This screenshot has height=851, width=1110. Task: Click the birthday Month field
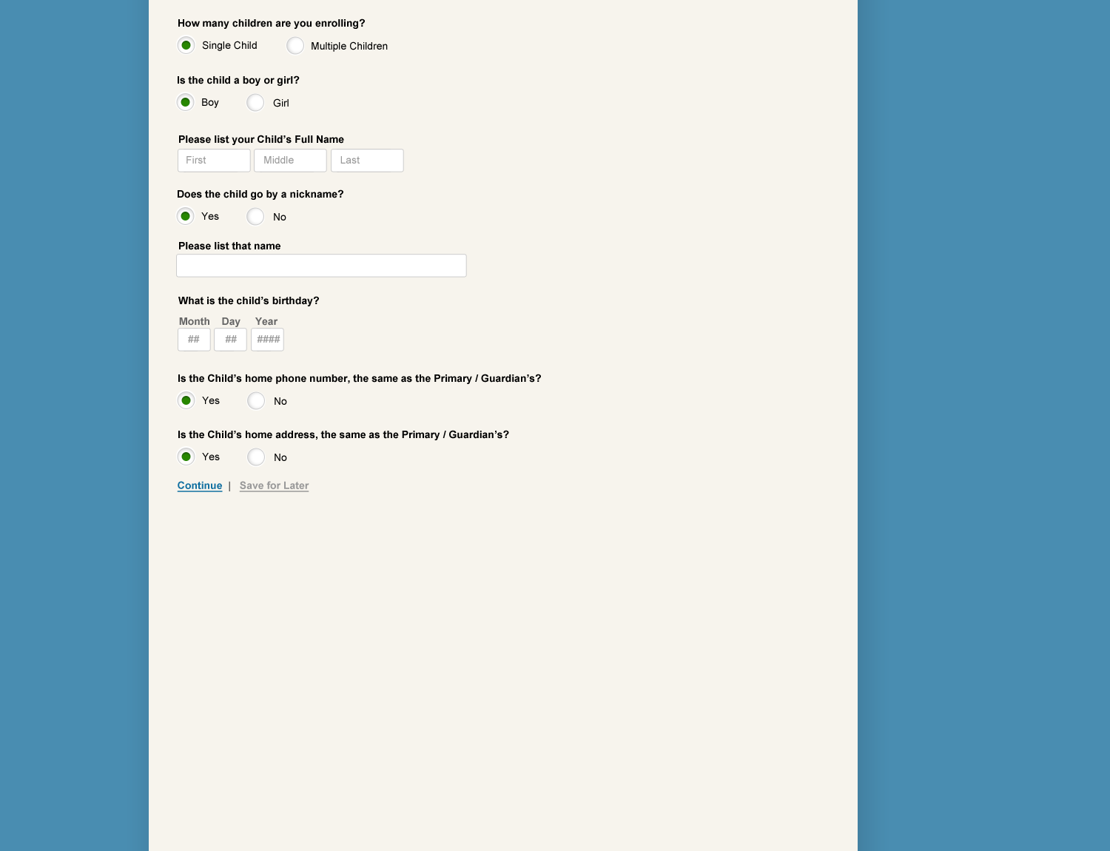(194, 340)
